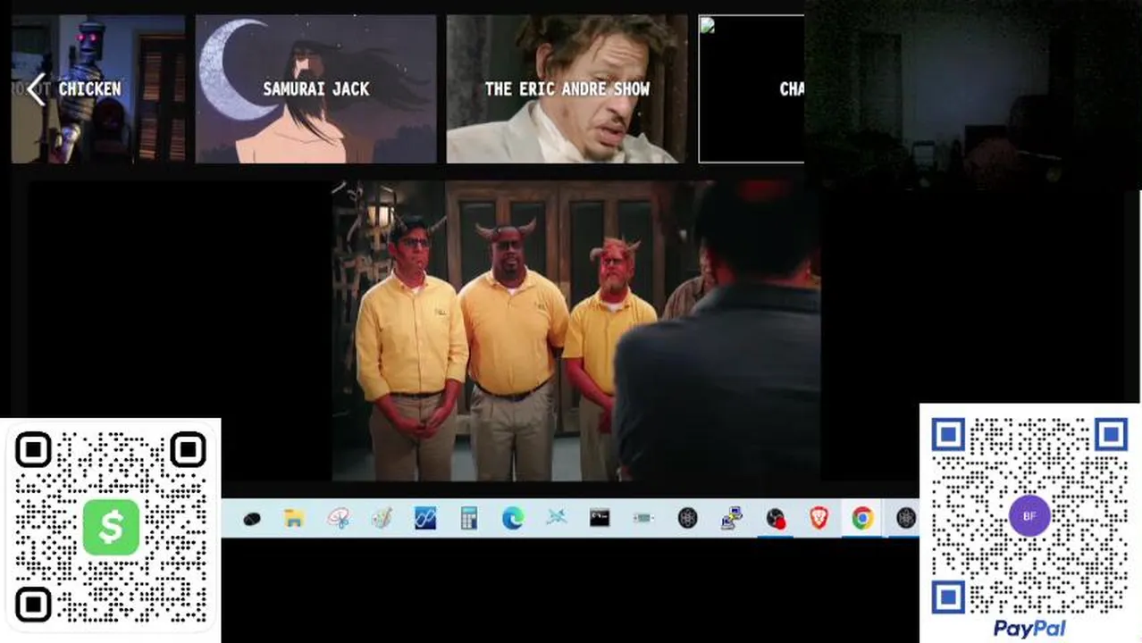Switch to Google Chrome in the taskbar
Viewport: 1142px width, 643px height.
click(862, 518)
